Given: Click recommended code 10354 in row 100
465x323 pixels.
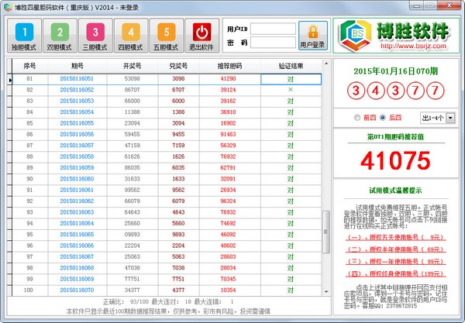Looking at the screenshot, I should point(228,290).
